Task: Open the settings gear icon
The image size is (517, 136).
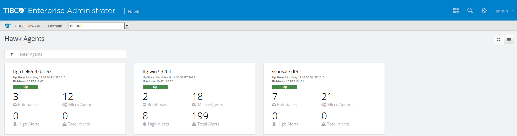Action: tap(484, 11)
